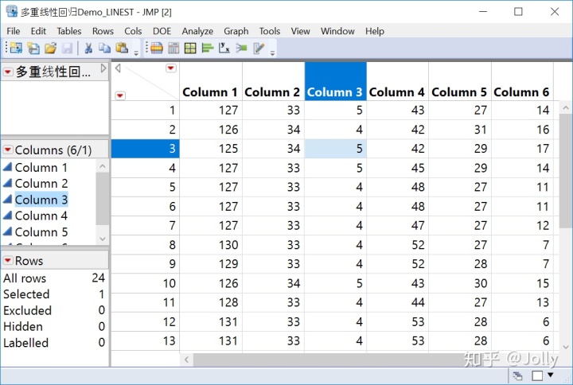
Task: Click the checklist with pencil toolbar icon
Action: 259,48
